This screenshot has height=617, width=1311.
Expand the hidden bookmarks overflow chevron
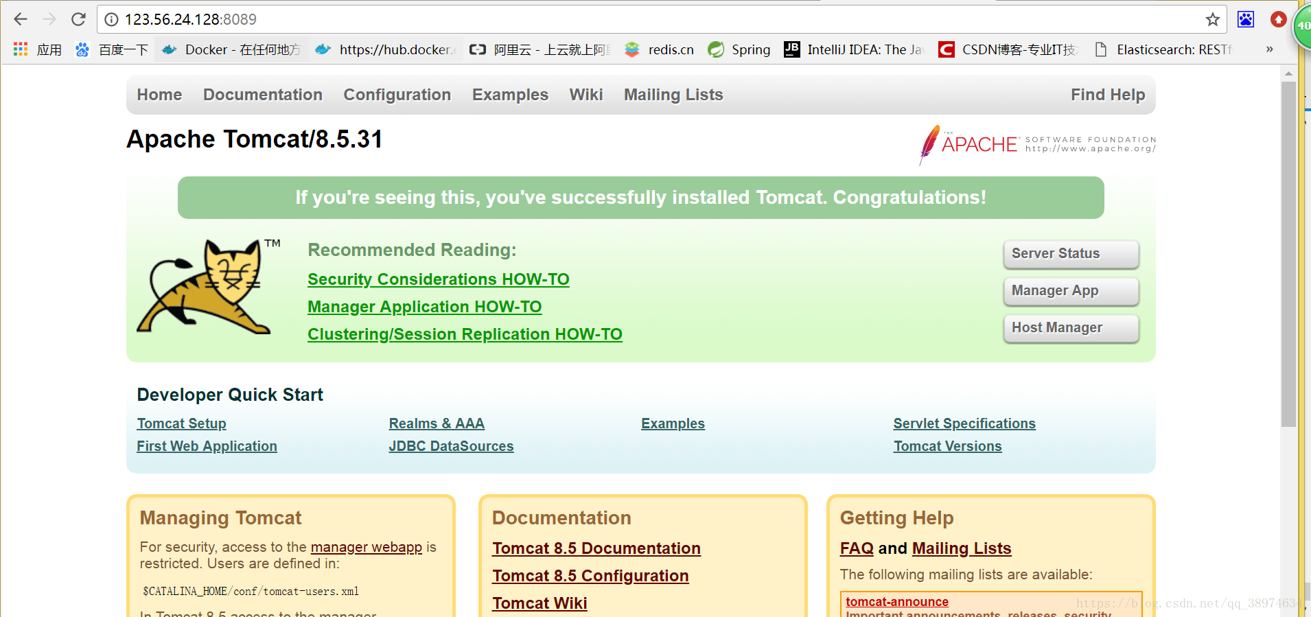[x=1270, y=49]
